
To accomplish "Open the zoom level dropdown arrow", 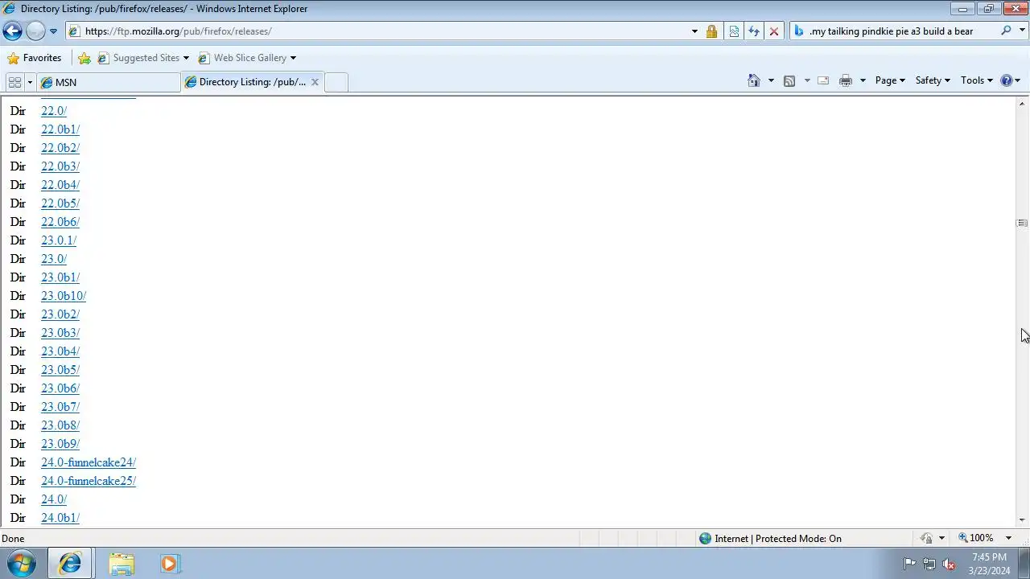I will pyautogui.click(x=1008, y=538).
